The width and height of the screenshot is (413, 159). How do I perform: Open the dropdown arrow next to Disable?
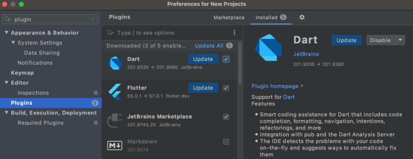(400, 40)
